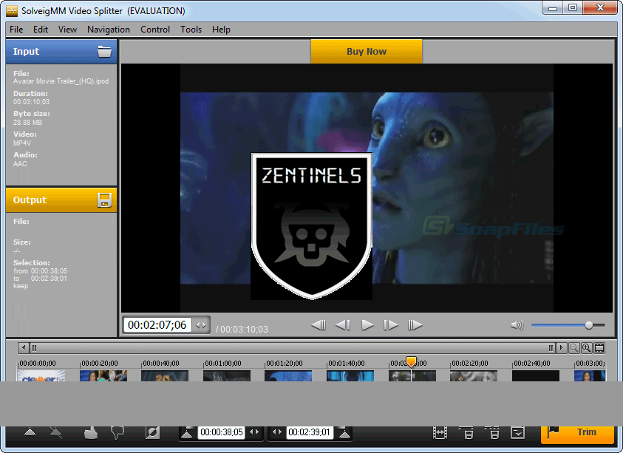Viewport: 623px width, 453px height.
Task: Click the Output panel header
Action: (x=61, y=200)
